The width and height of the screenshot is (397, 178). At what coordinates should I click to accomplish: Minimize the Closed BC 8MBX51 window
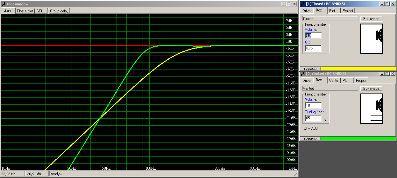click(382, 4)
